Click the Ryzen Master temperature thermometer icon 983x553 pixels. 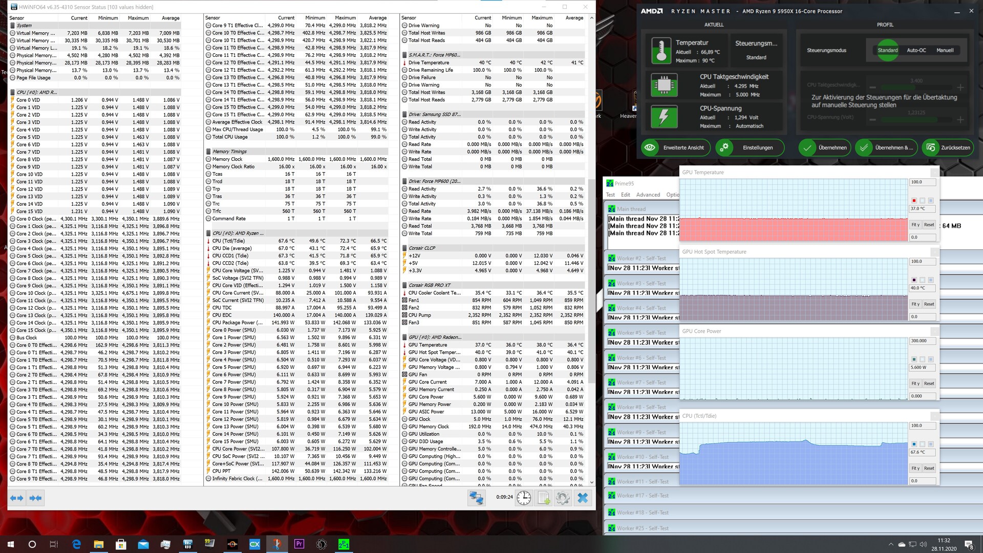pyautogui.click(x=661, y=51)
